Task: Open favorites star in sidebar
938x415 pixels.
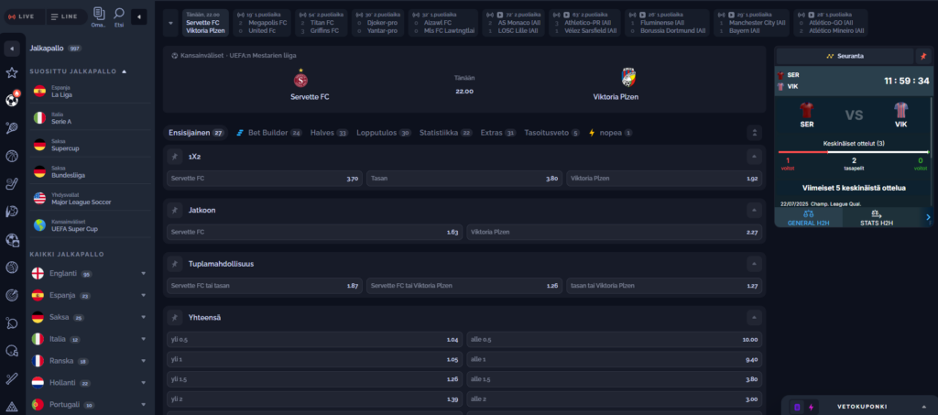Action: pos(11,73)
